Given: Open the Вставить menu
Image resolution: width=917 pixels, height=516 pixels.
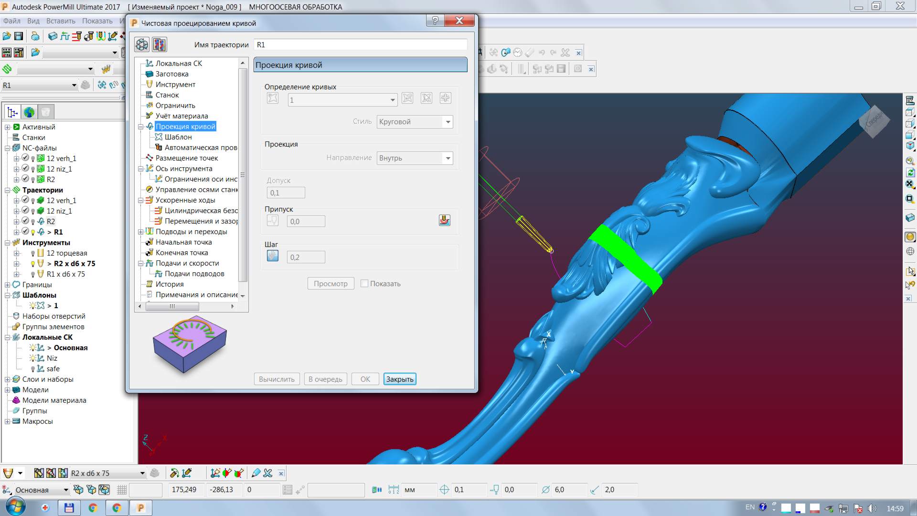Looking at the screenshot, I should [x=61, y=21].
